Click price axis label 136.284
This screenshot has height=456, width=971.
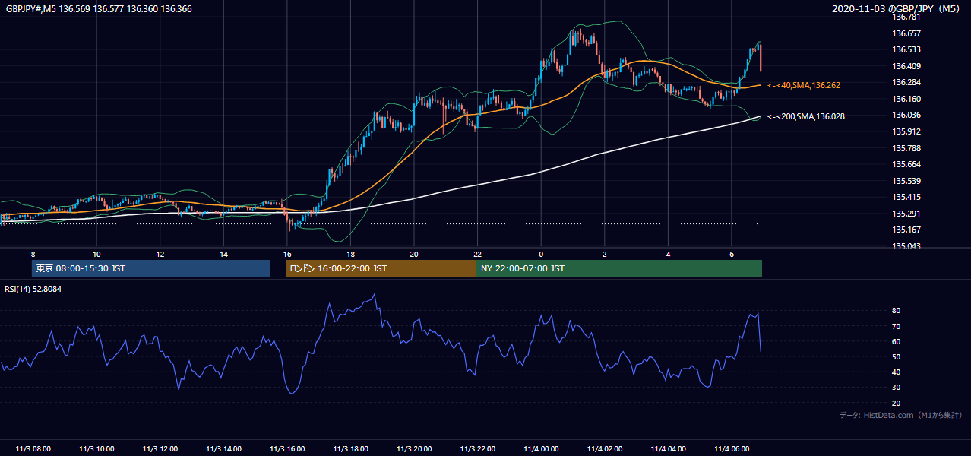[x=907, y=82]
